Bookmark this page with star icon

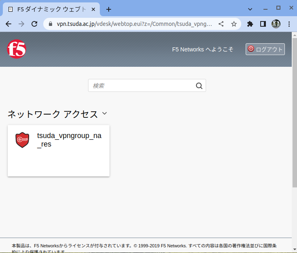click(x=234, y=24)
